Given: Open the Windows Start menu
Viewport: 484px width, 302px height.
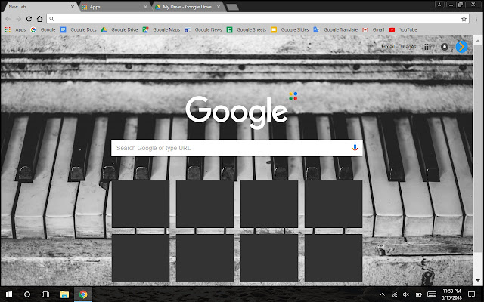Looking at the screenshot, I should 9,294.
